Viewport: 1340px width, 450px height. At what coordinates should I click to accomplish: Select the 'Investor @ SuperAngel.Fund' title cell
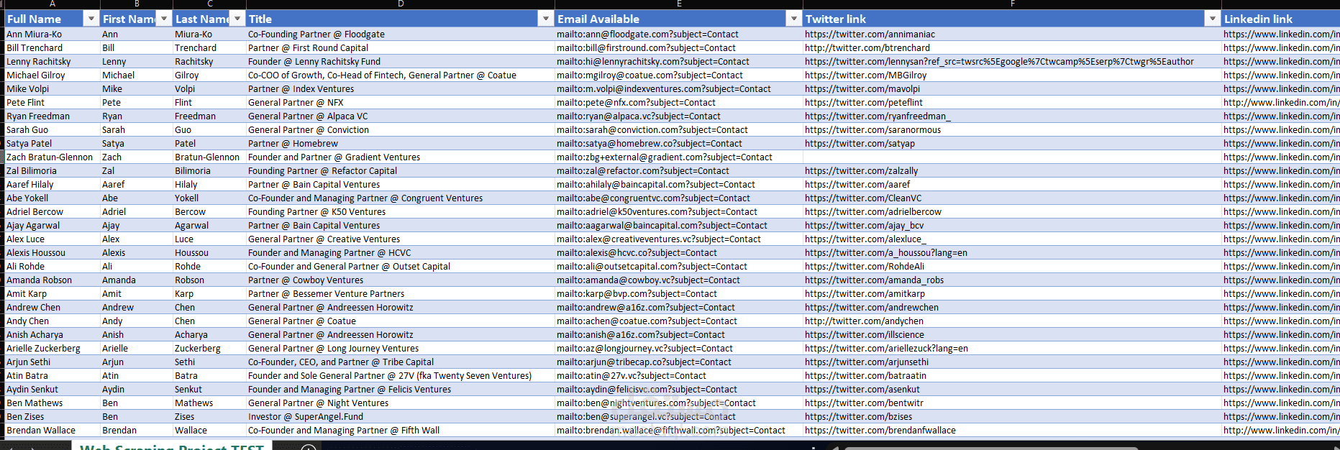(x=400, y=416)
